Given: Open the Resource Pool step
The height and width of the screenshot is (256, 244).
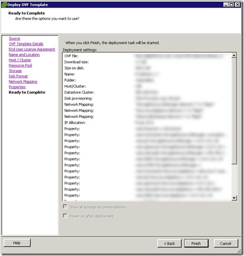Looking at the screenshot, I should [20, 65].
